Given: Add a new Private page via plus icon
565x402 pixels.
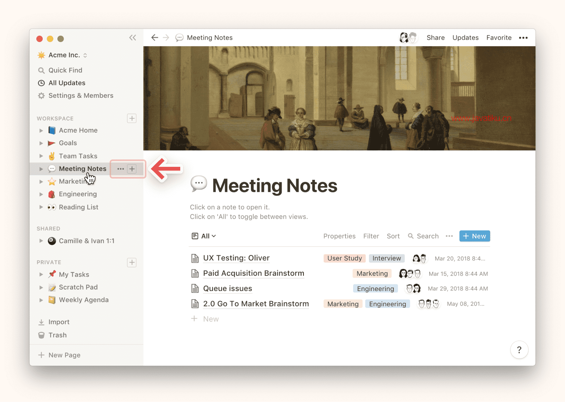Looking at the screenshot, I should (132, 262).
